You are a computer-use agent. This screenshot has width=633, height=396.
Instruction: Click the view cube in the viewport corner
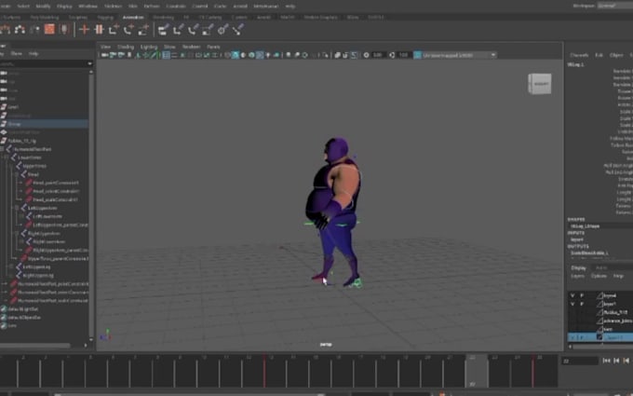click(x=539, y=84)
